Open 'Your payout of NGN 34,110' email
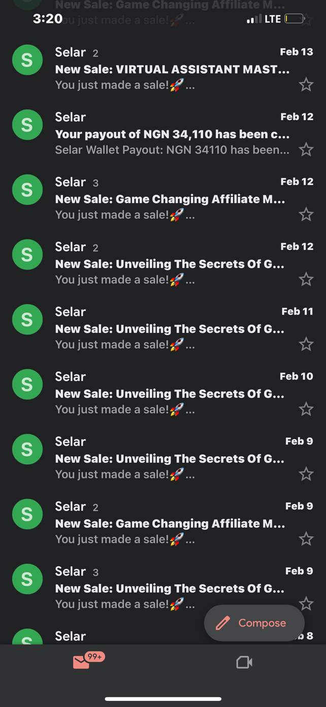 pyautogui.click(x=172, y=134)
